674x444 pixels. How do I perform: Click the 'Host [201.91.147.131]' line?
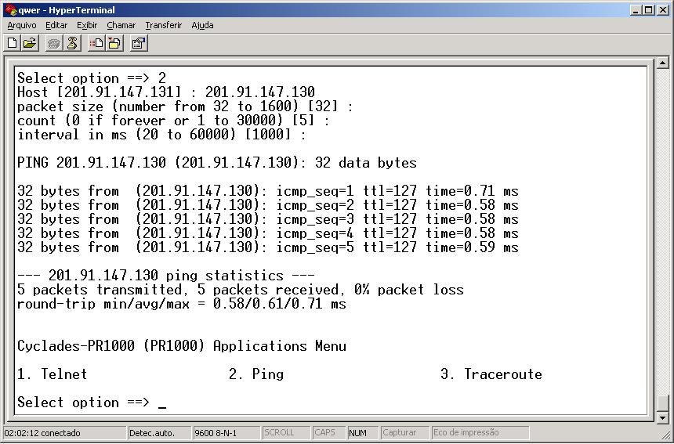pos(166,92)
